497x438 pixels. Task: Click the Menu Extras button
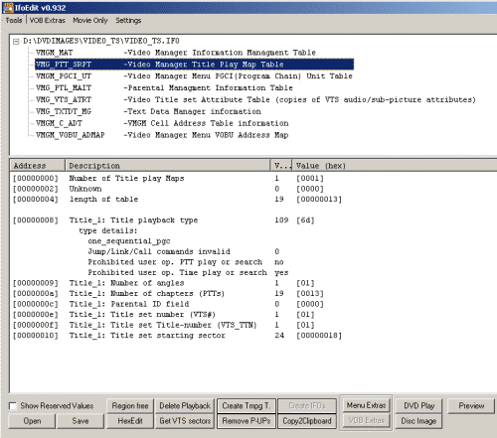coord(366,405)
